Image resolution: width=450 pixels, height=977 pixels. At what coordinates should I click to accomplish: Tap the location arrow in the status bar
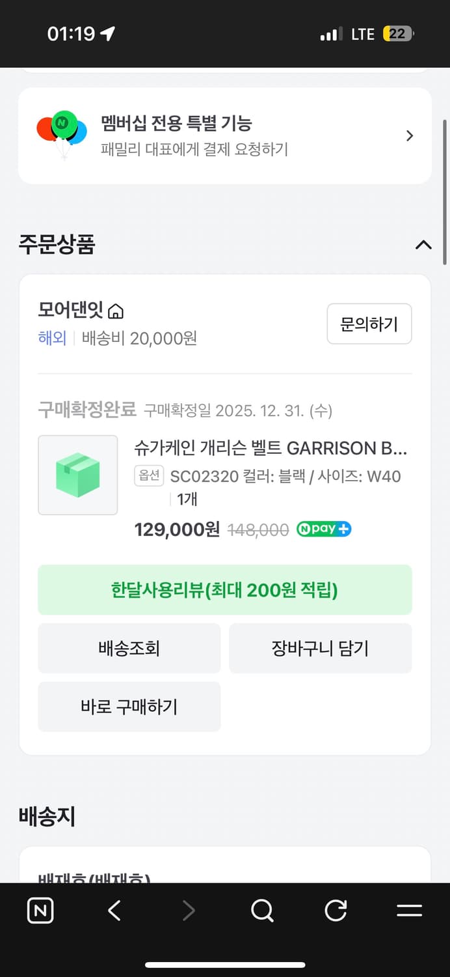tap(108, 33)
